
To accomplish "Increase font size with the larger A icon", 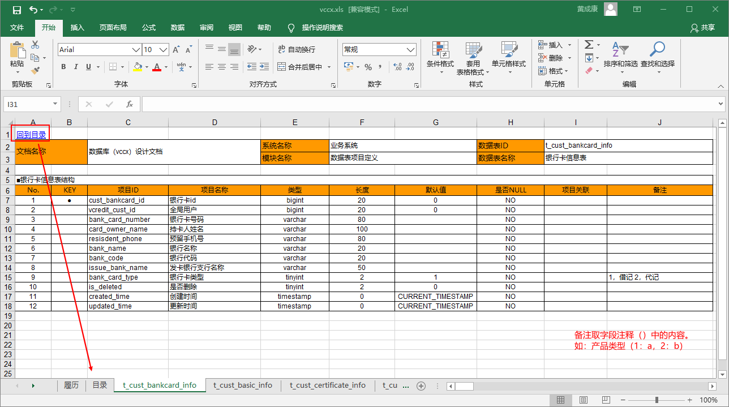I will 176,50.
